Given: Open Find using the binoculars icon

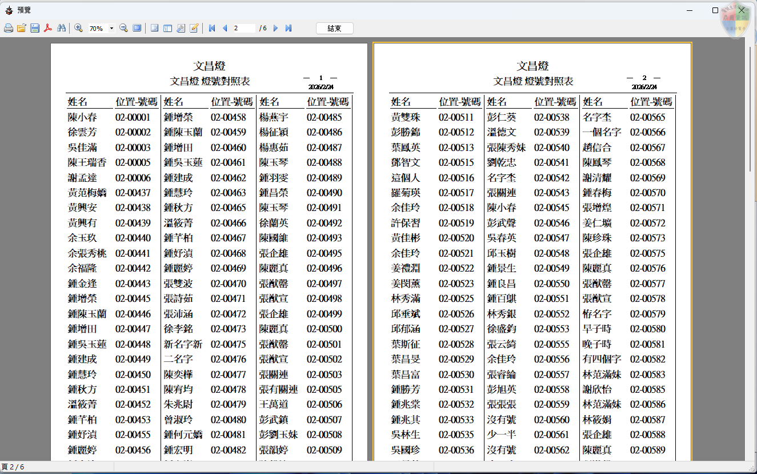Looking at the screenshot, I should coord(61,27).
